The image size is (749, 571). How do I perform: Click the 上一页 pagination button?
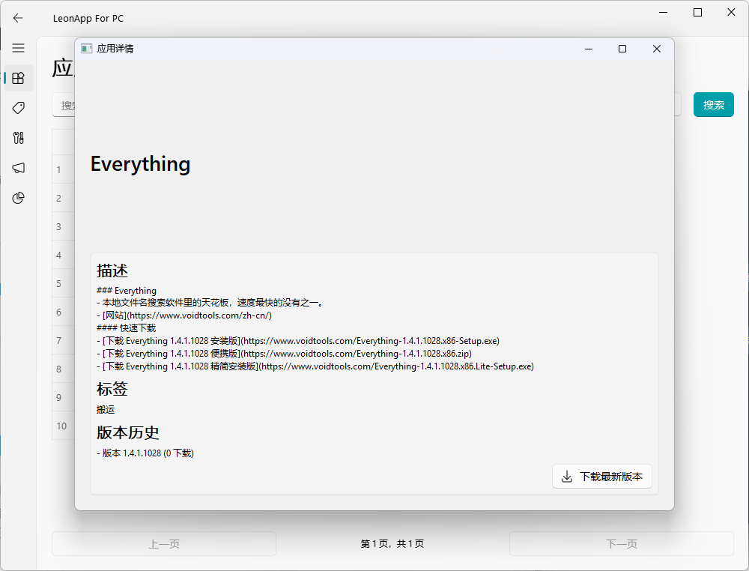pyautogui.click(x=163, y=543)
